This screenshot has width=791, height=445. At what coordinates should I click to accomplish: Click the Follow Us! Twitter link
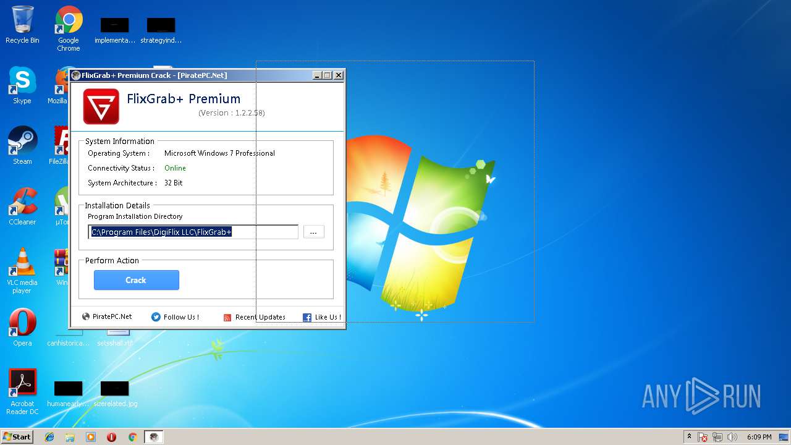pyautogui.click(x=181, y=317)
